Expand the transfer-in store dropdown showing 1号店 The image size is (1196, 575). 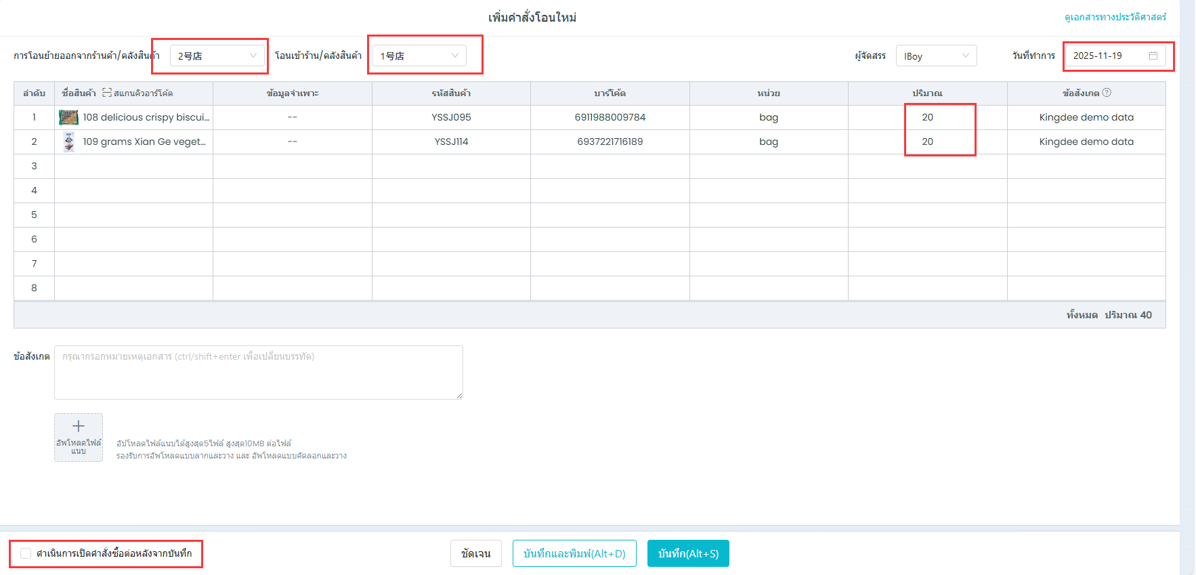coord(419,56)
